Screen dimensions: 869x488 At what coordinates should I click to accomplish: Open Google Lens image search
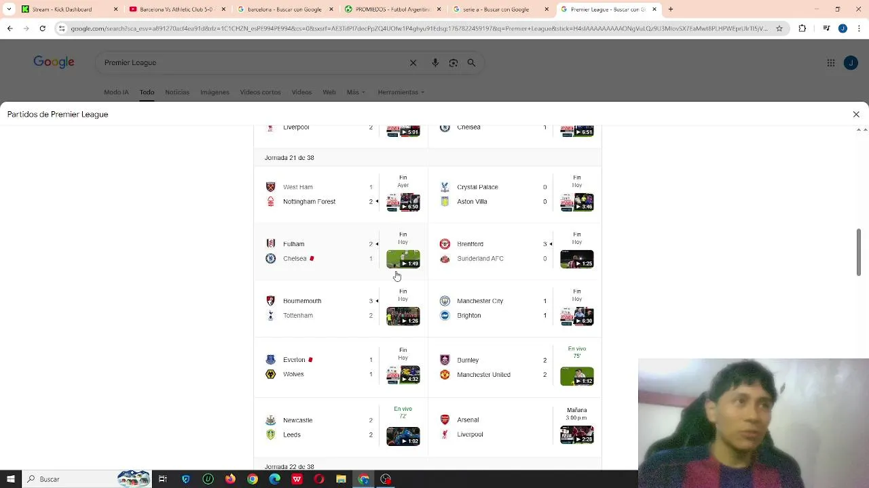pyautogui.click(x=454, y=62)
